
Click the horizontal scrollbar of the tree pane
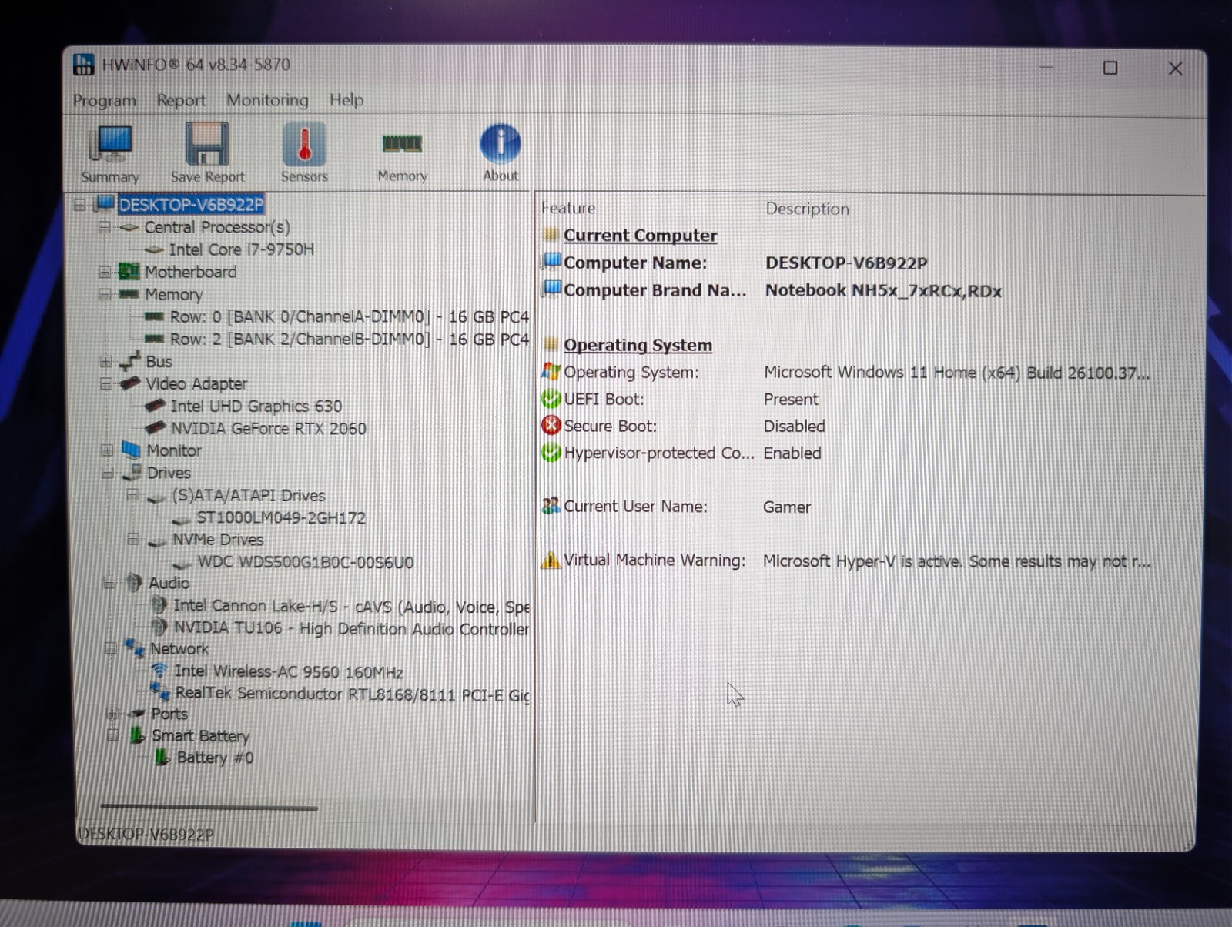pos(209,808)
